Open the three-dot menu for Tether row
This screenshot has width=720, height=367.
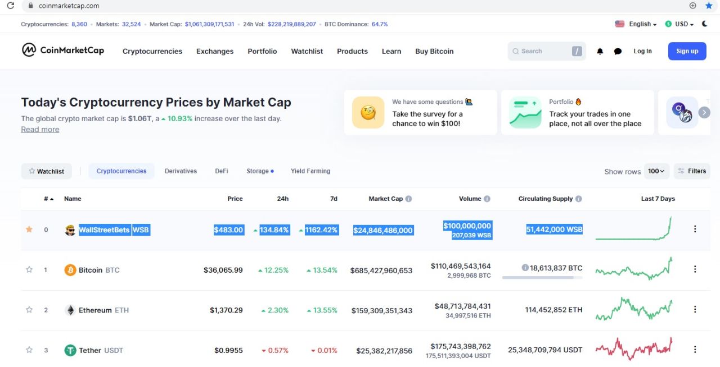point(695,350)
